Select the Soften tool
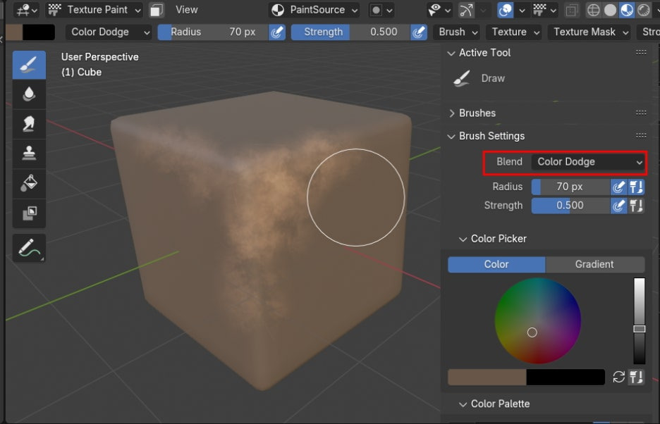 point(29,94)
